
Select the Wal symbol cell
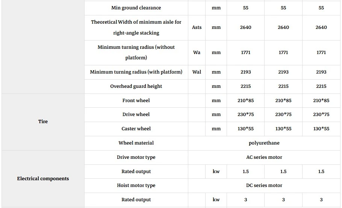point(197,72)
